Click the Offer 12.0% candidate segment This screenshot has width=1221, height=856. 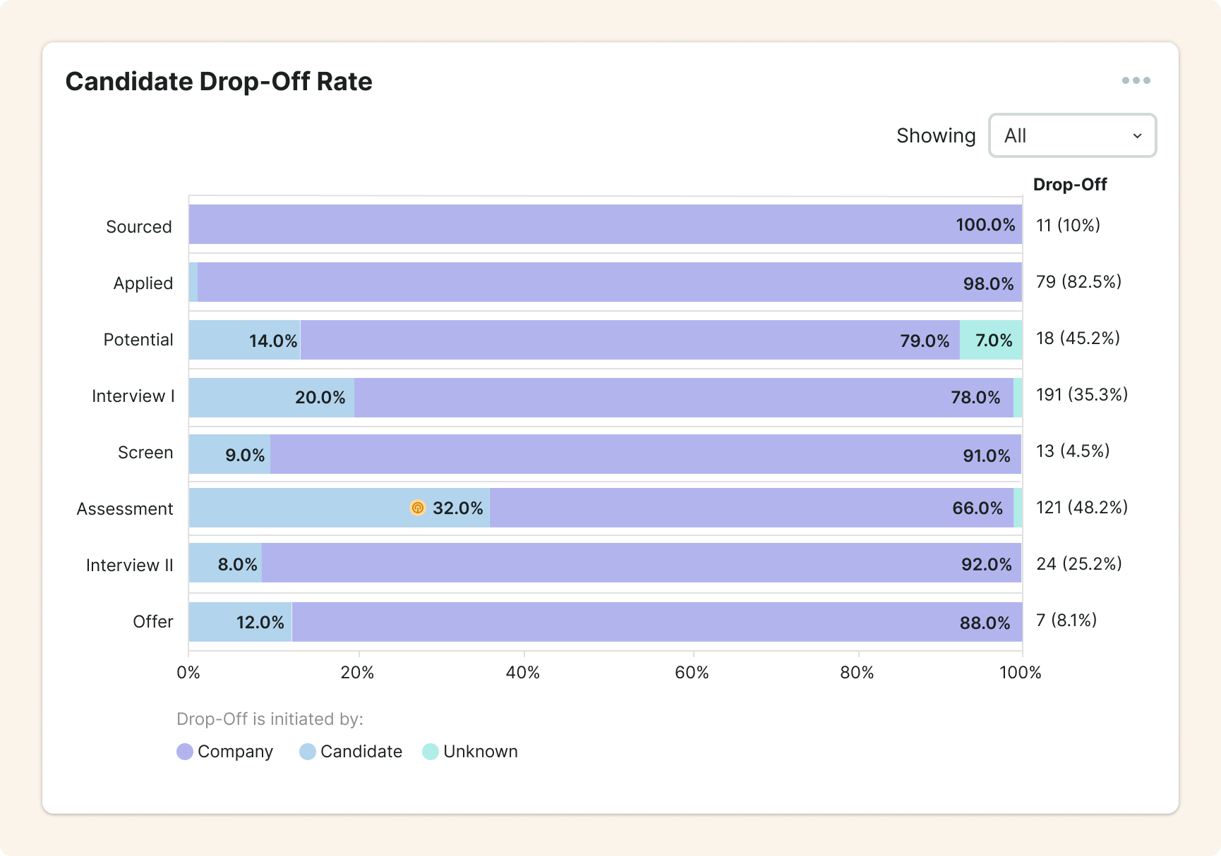click(x=240, y=622)
